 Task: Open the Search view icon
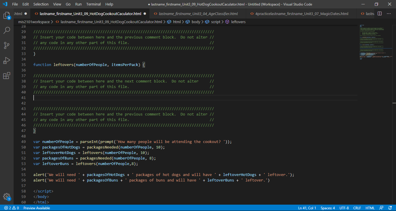coord(7,30)
